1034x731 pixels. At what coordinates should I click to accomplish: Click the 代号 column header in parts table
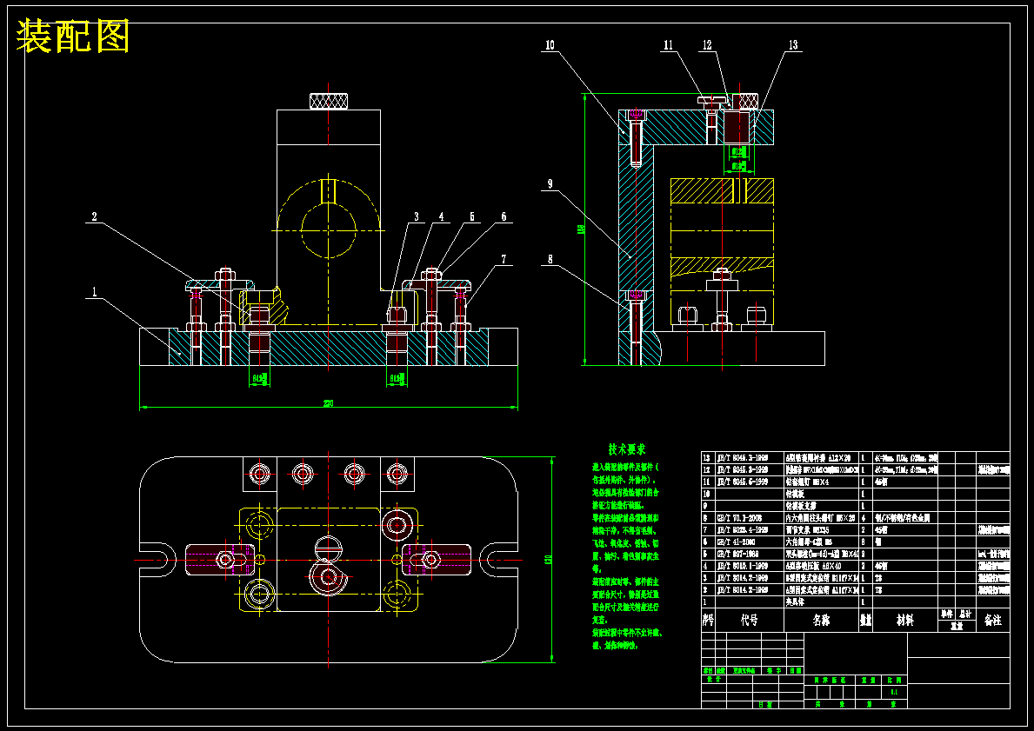749,621
